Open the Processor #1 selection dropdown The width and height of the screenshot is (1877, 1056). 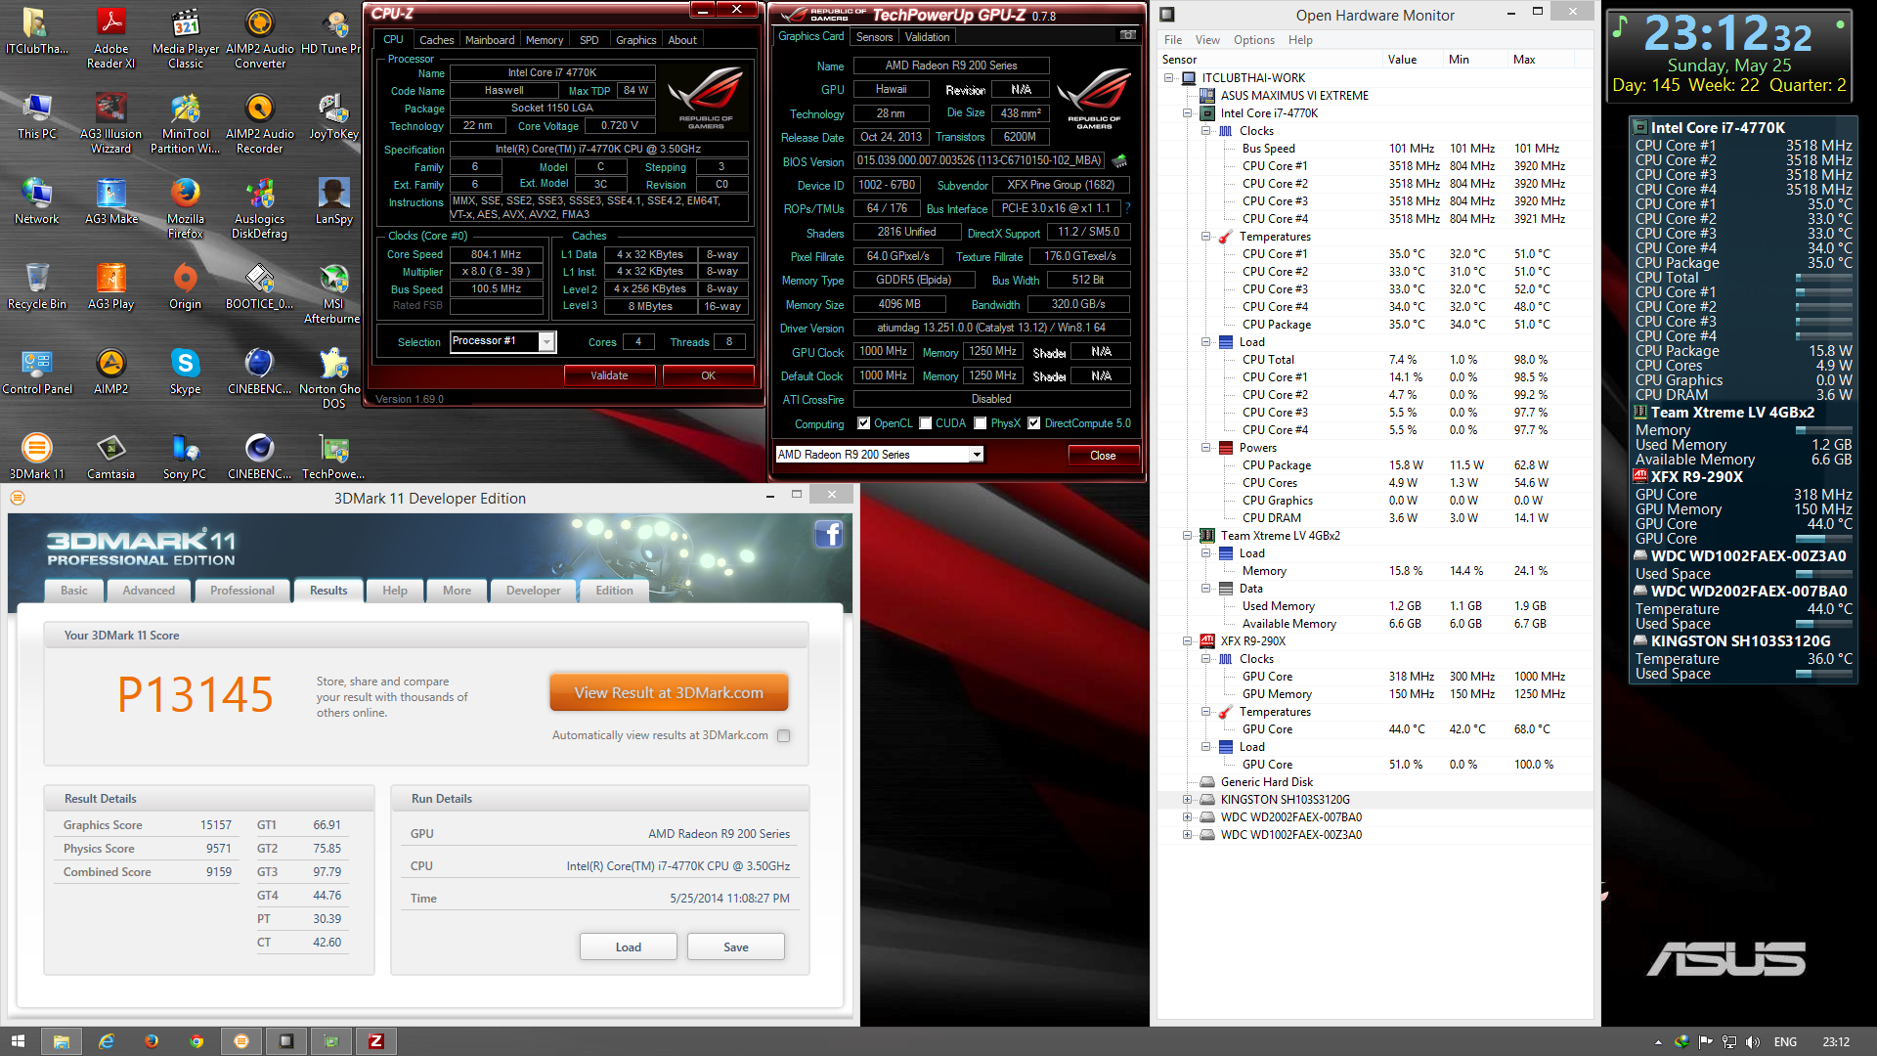(x=546, y=341)
